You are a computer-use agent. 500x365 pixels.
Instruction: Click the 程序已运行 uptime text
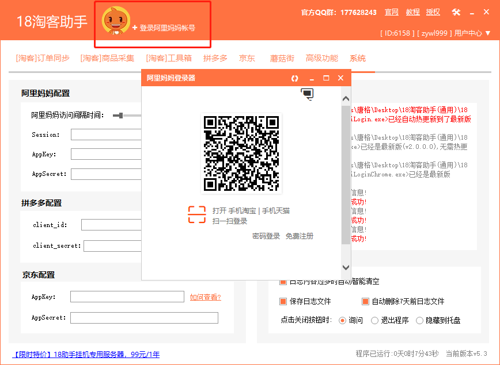pos(397,354)
